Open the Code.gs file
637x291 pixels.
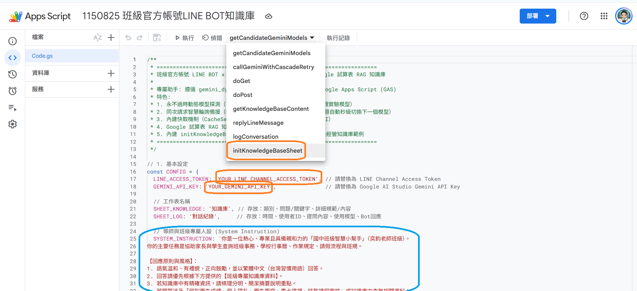(72, 56)
